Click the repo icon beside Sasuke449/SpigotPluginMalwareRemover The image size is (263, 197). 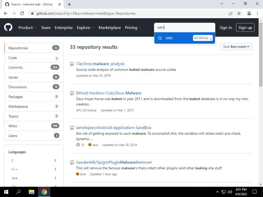coord(72,162)
